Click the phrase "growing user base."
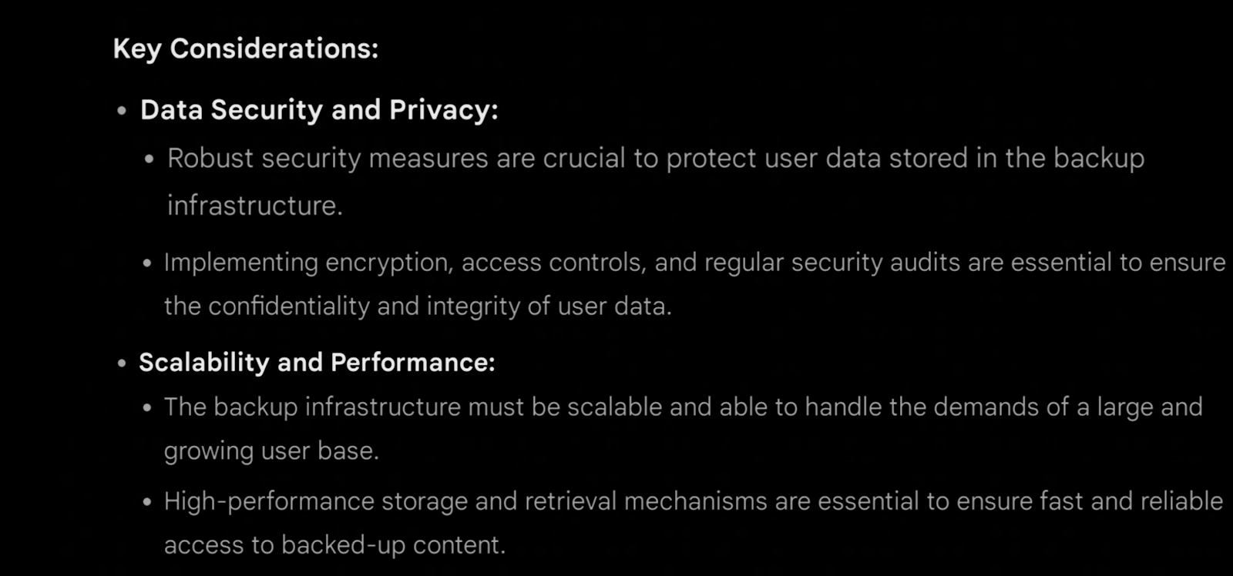Image resolution: width=1233 pixels, height=576 pixels. click(271, 451)
